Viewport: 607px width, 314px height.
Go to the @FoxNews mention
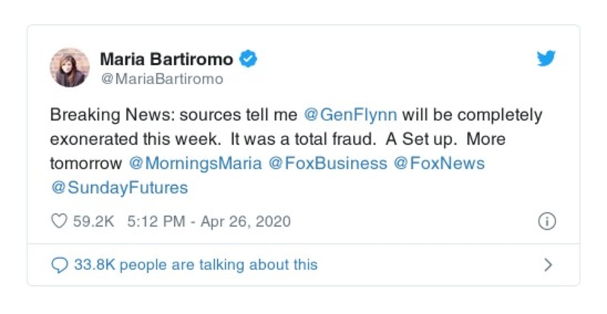[439, 163]
